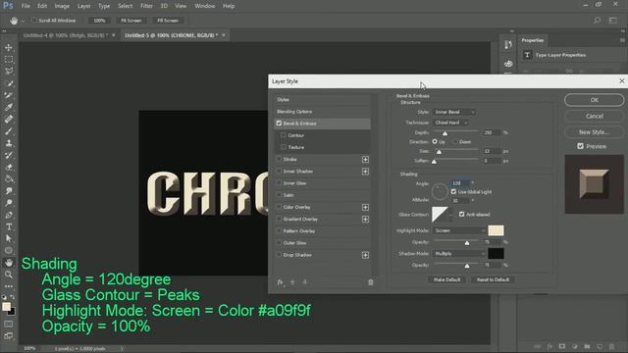Open the workspace switcher icon
The height and width of the screenshot is (353, 628).
612,20
